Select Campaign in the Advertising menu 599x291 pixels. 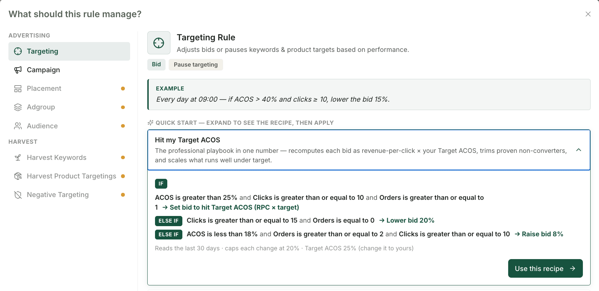coord(69,70)
